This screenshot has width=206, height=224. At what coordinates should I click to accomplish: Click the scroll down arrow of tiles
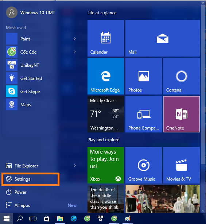pyautogui.click(x=203, y=211)
